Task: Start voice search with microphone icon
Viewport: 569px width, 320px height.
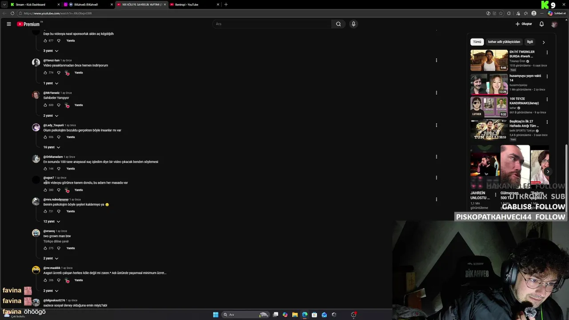Action: (353, 24)
